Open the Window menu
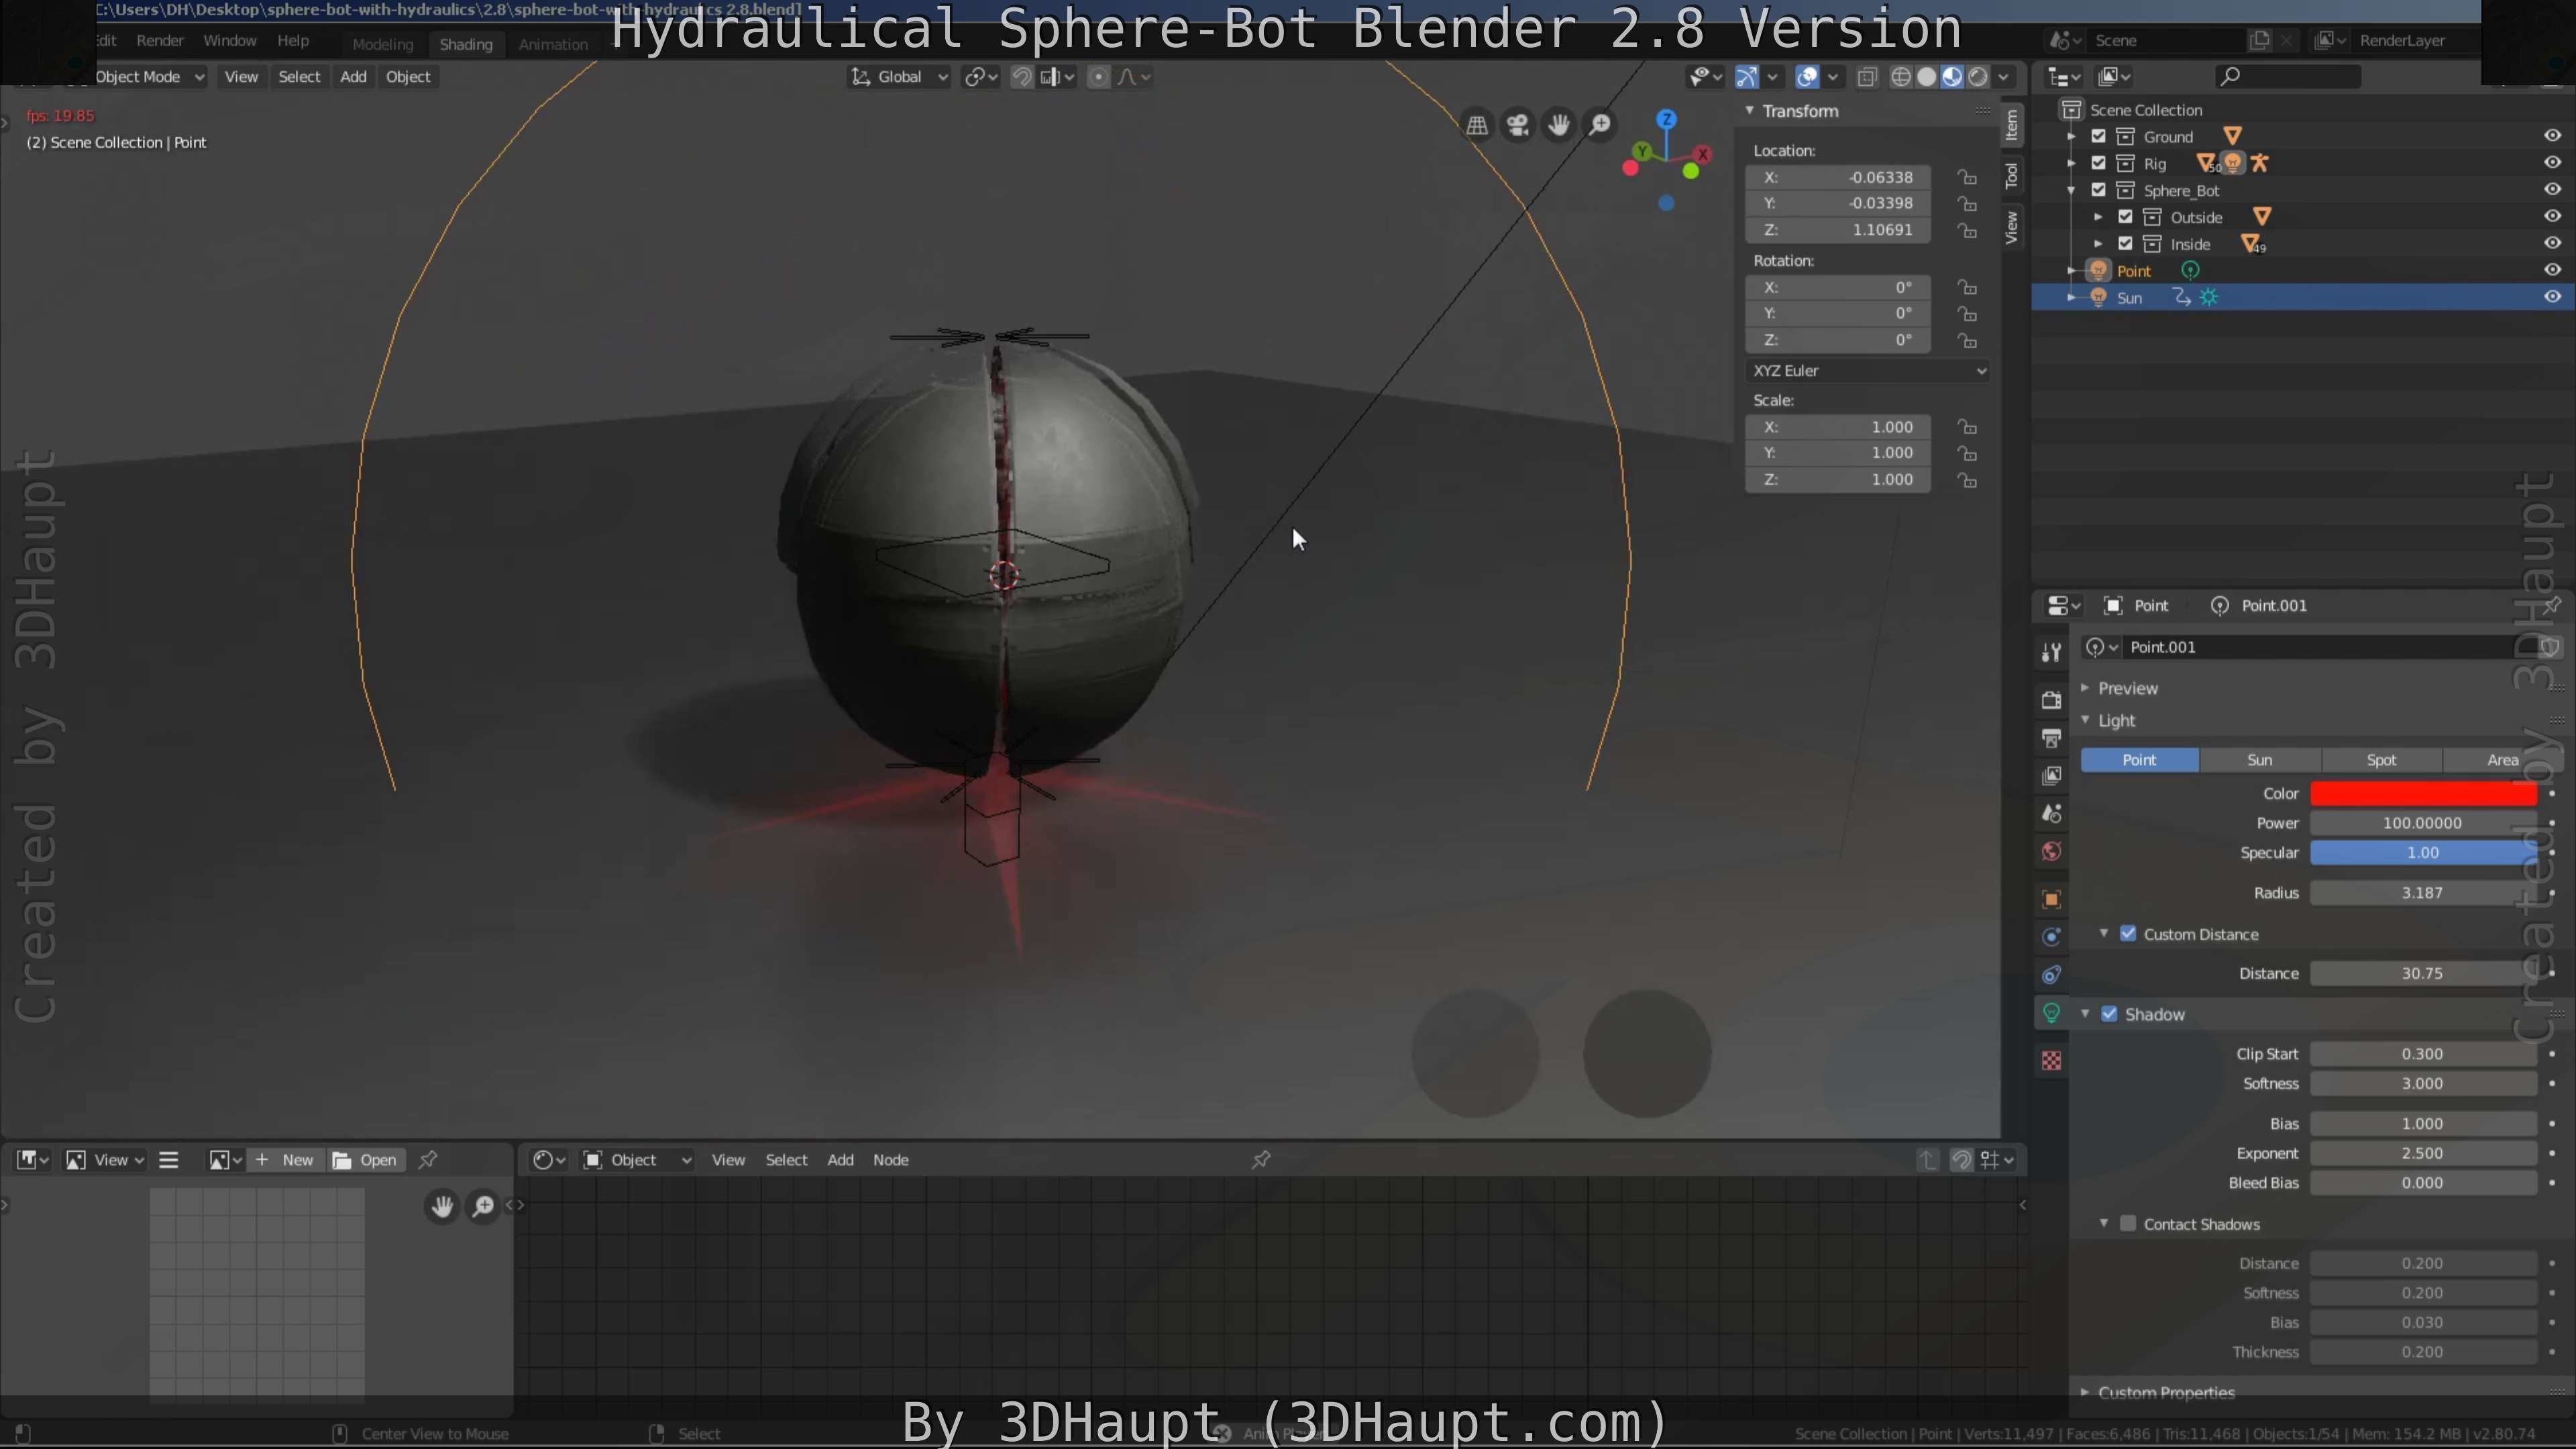Viewport: 2576px width, 1449px height. point(230,41)
